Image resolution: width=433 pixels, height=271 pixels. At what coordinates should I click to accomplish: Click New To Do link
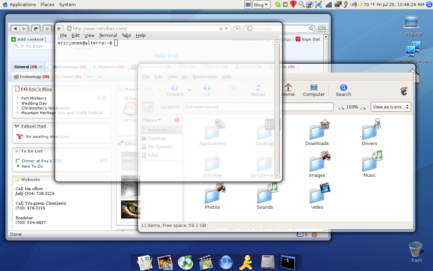[32, 166]
